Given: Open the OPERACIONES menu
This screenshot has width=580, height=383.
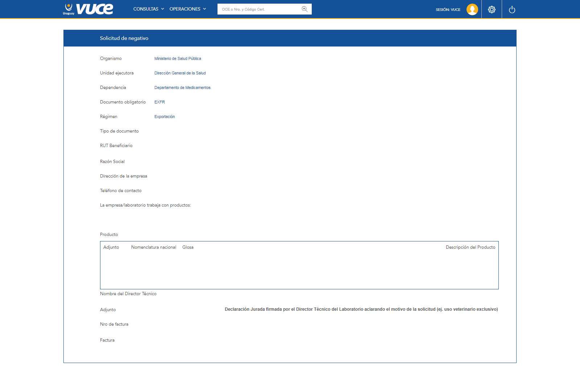Looking at the screenshot, I should pyautogui.click(x=185, y=9).
